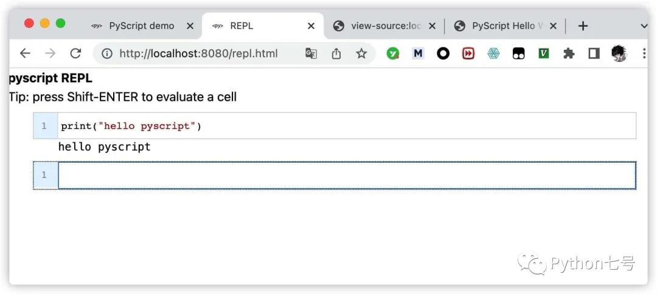Reload the REPL page

75,53
